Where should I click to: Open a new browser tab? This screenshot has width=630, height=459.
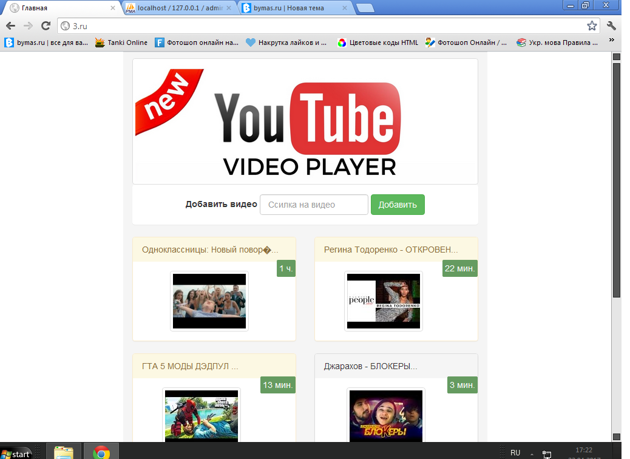[x=365, y=8]
